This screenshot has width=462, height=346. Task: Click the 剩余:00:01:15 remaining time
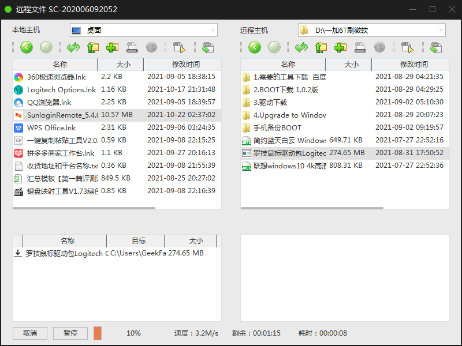(x=256, y=333)
